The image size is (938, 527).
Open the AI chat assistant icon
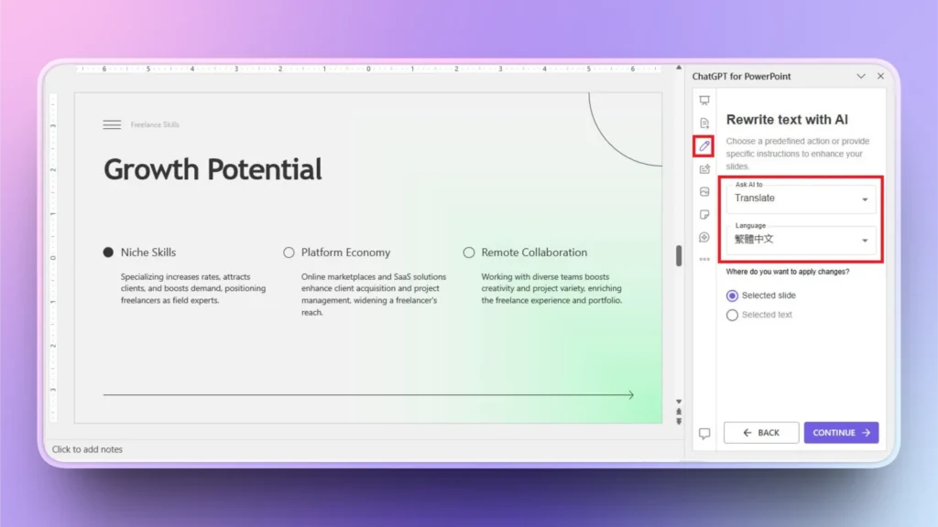pyautogui.click(x=703, y=238)
